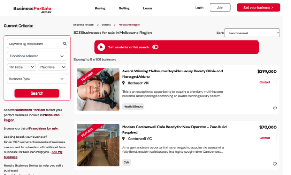The width and height of the screenshot is (291, 175).
Task: Click the bell alert icon in red banner
Action: [x=101, y=47]
